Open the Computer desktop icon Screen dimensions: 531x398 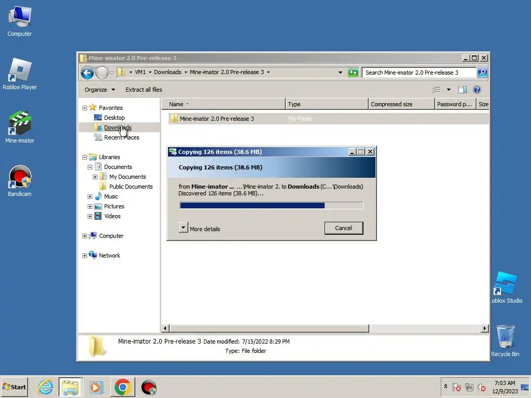click(x=20, y=21)
